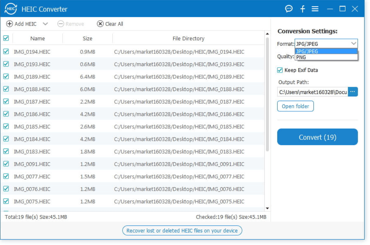Uncheck IMG_0183.HEIC checkbox

6,151
